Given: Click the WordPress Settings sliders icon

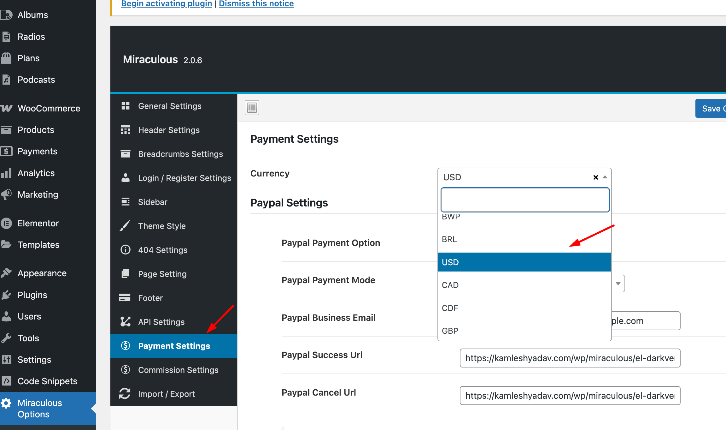Looking at the screenshot, I should coord(6,360).
